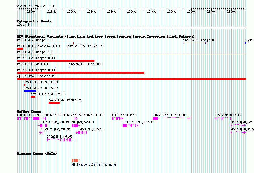Select the nsv470108 (Jakobsson2008) red loss bar
Viewport: 254px width, 173px height.
click(20, 49)
